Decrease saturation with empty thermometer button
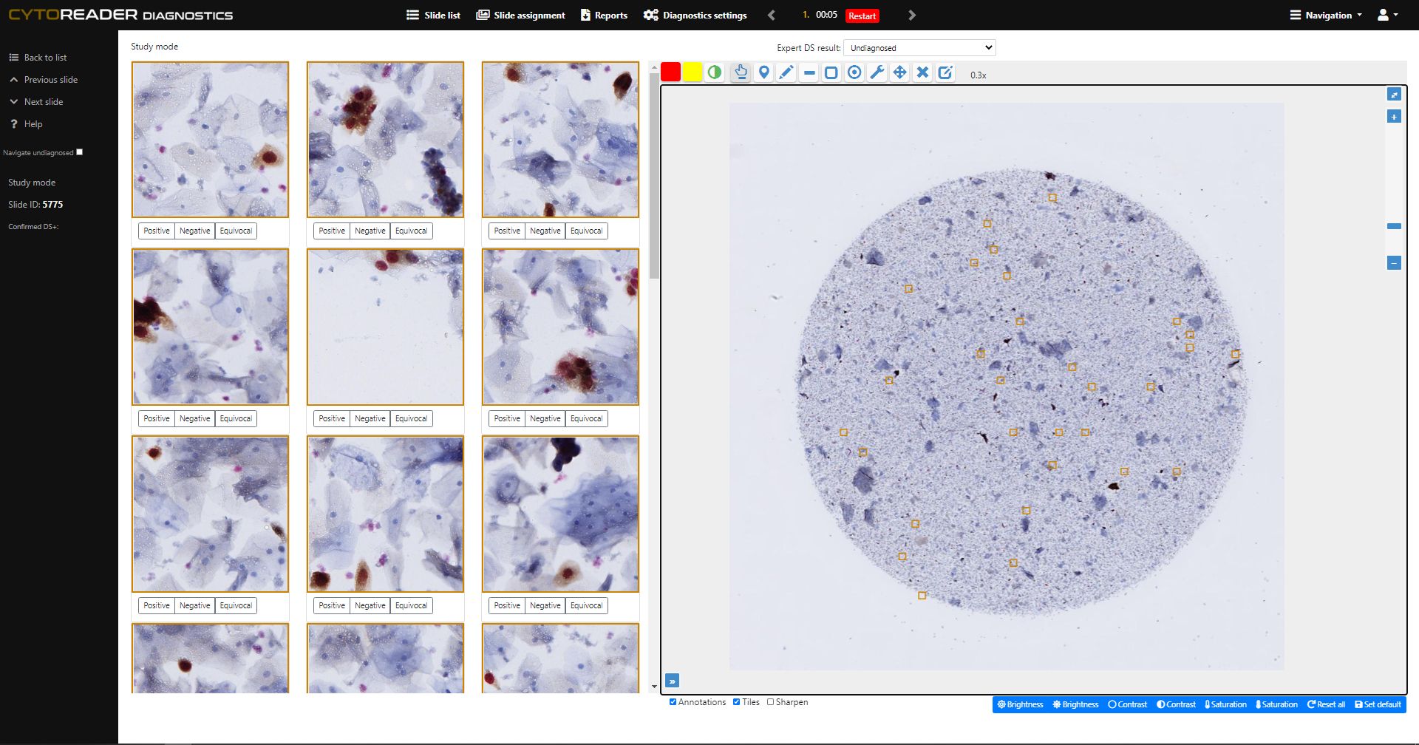The width and height of the screenshot is (1419, 745). pyautogui.click(x=1225, y=704)
